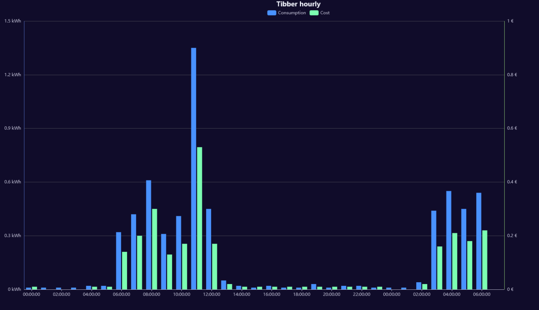Click the 22:00:00 x-axis label
This screenshot has height=310, width=539.
pyautogui.click(x=362, y=294)
